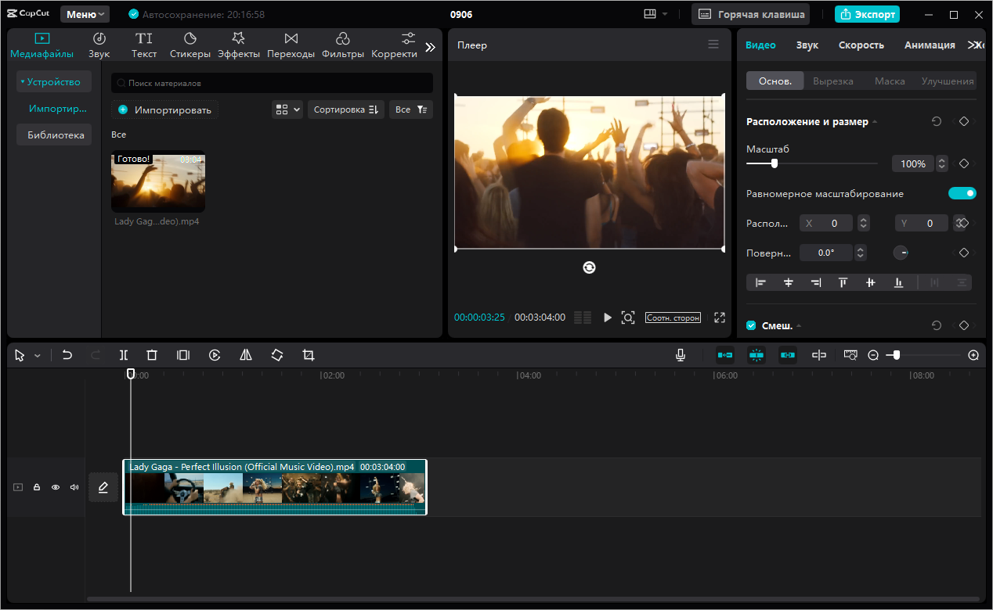Click the Поиск материалов search field
This screenshot has width=993, height=610.
tap(272, 83)
